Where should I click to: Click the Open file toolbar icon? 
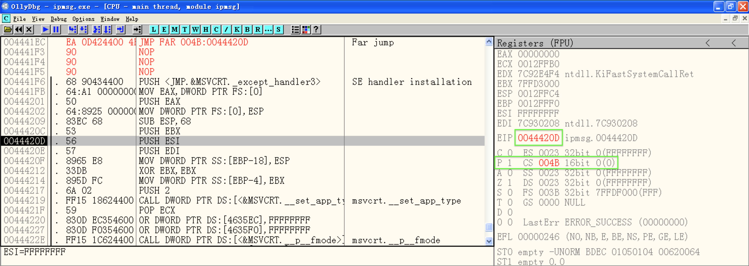[x=8, y=29]
